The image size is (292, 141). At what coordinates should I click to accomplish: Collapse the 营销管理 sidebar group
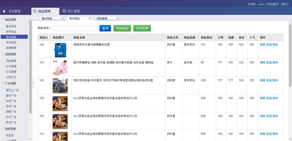pos(3,54)
